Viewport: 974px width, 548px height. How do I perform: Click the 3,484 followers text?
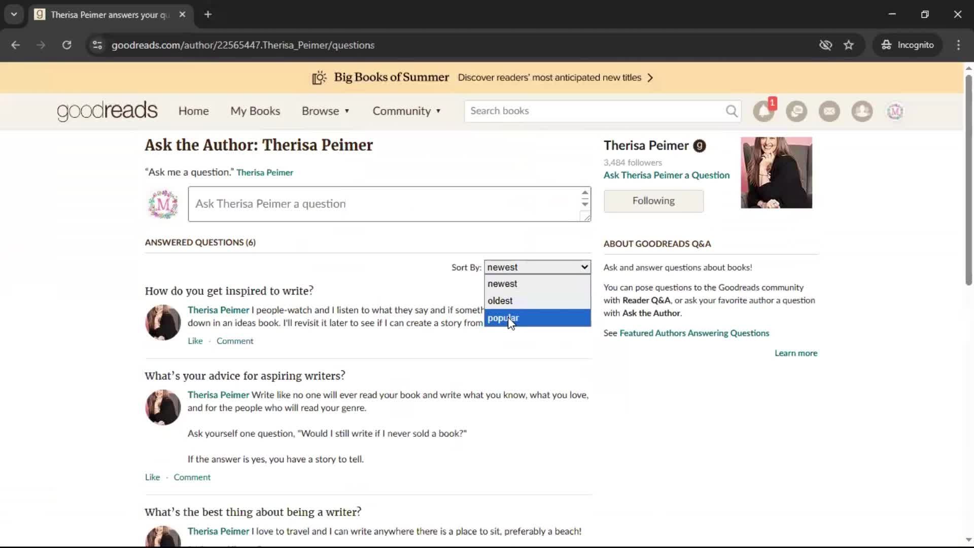coord(633,163)
